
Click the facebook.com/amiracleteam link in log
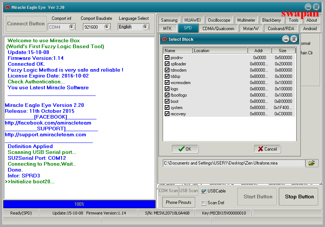[48, 123]
